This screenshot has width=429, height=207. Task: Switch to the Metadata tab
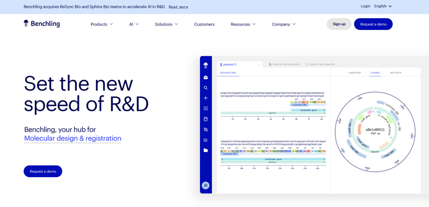click(396, 73)
